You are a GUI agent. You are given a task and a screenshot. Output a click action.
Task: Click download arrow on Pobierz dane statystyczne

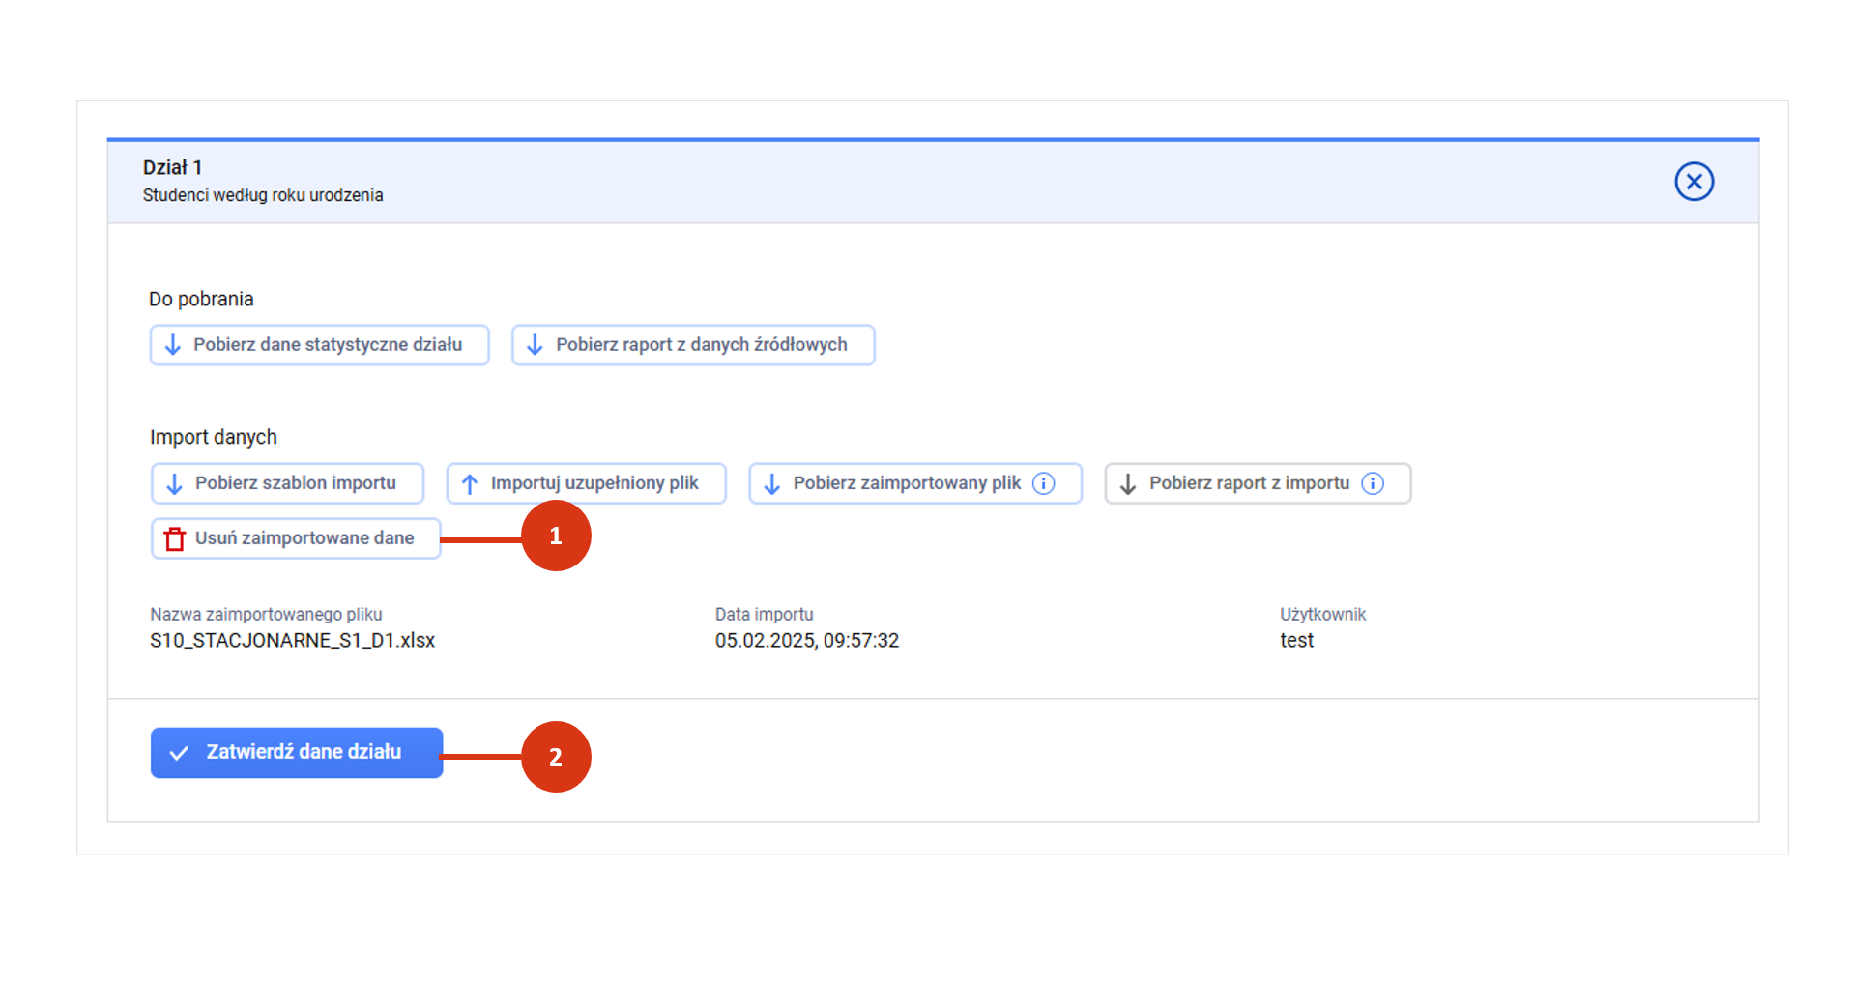pyautogui.click(x=172, y=345)
